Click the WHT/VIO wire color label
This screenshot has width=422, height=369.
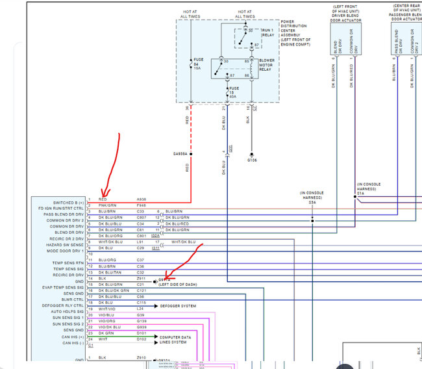coord(107,309)
